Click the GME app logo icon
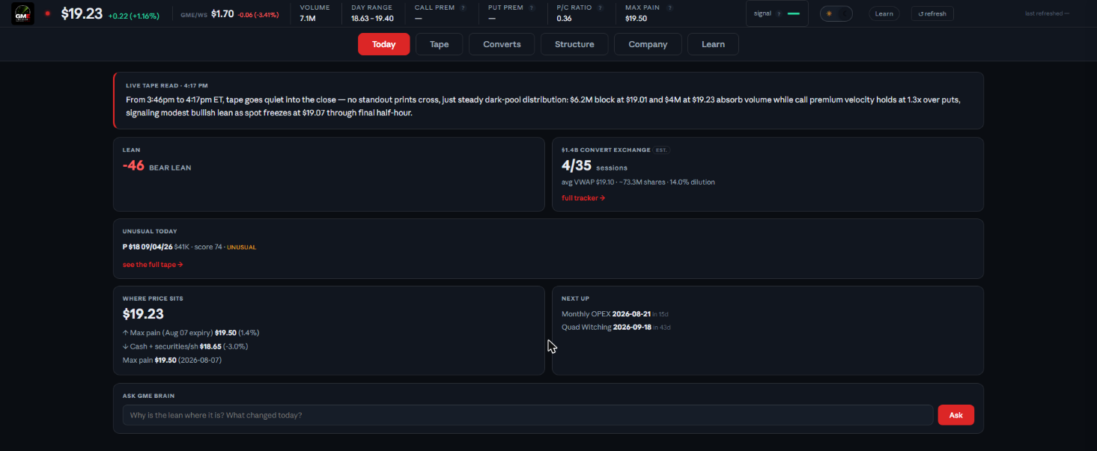 [x=22, y=13]
